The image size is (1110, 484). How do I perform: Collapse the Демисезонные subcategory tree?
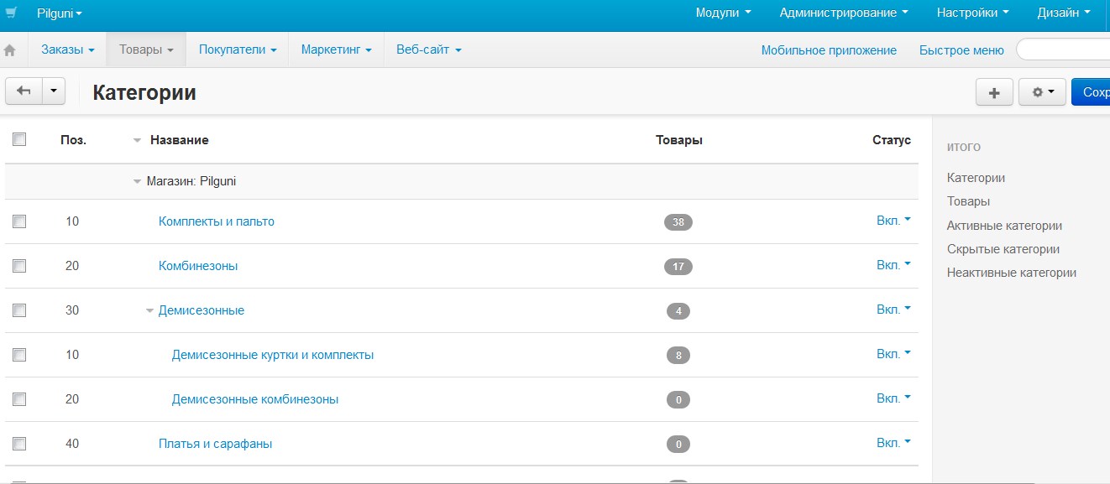[x=149, y=311]
